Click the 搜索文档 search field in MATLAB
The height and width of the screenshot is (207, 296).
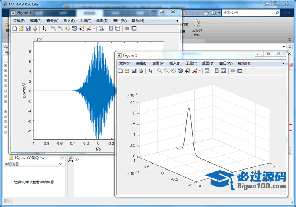[x=248, y=13]
